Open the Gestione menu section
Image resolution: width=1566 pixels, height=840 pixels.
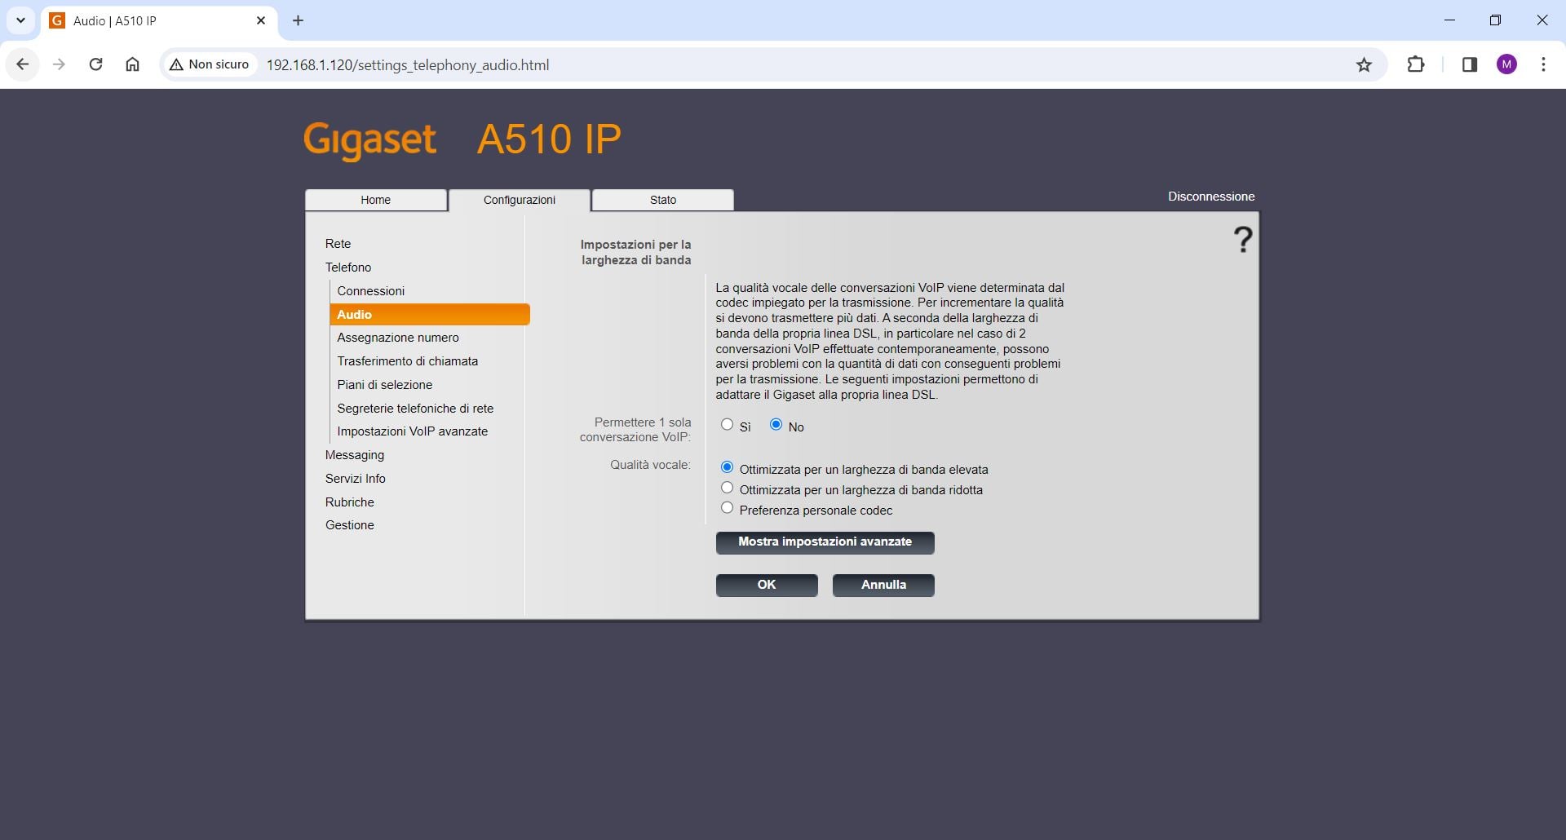pos(350,525)
